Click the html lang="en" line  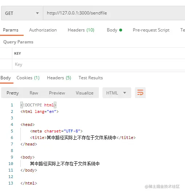click(40, 111)
